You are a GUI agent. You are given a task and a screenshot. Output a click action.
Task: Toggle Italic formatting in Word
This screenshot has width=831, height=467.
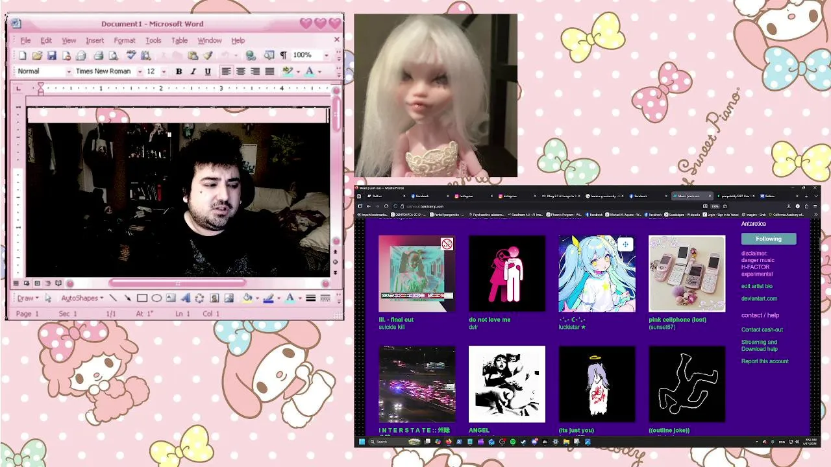click(x=193, y=71)
